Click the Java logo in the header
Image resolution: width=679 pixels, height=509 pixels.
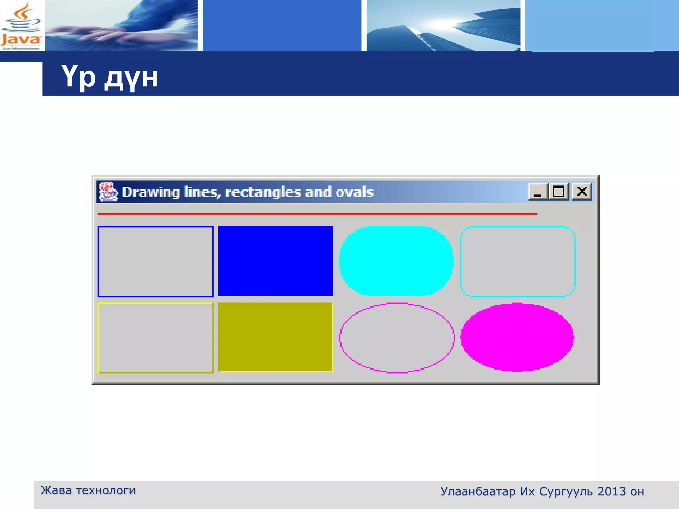click(x=21, y=27)
